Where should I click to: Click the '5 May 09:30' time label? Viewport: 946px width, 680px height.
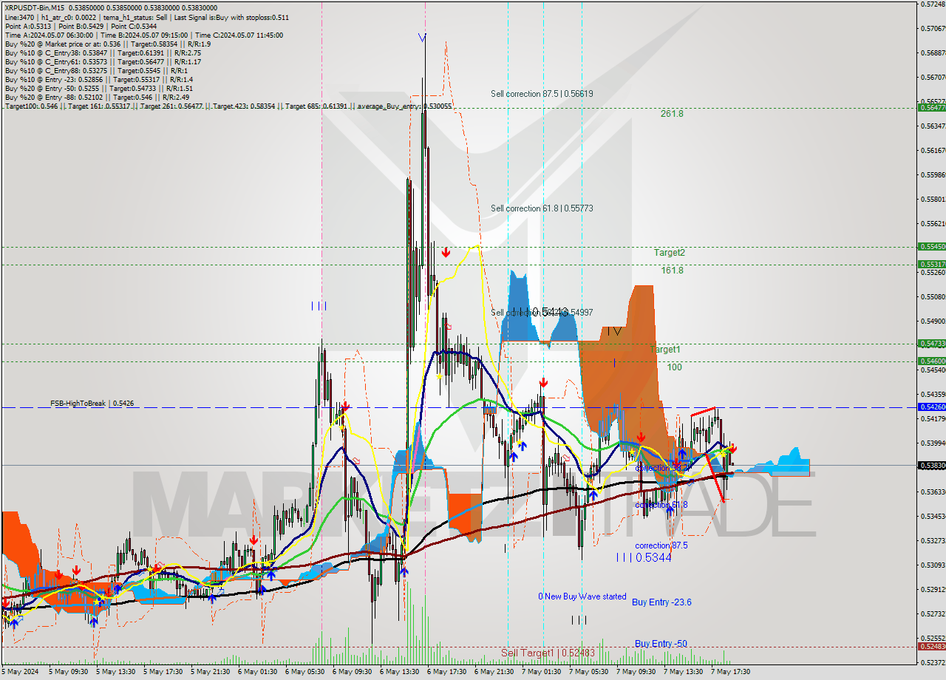[x=69, y=672]
